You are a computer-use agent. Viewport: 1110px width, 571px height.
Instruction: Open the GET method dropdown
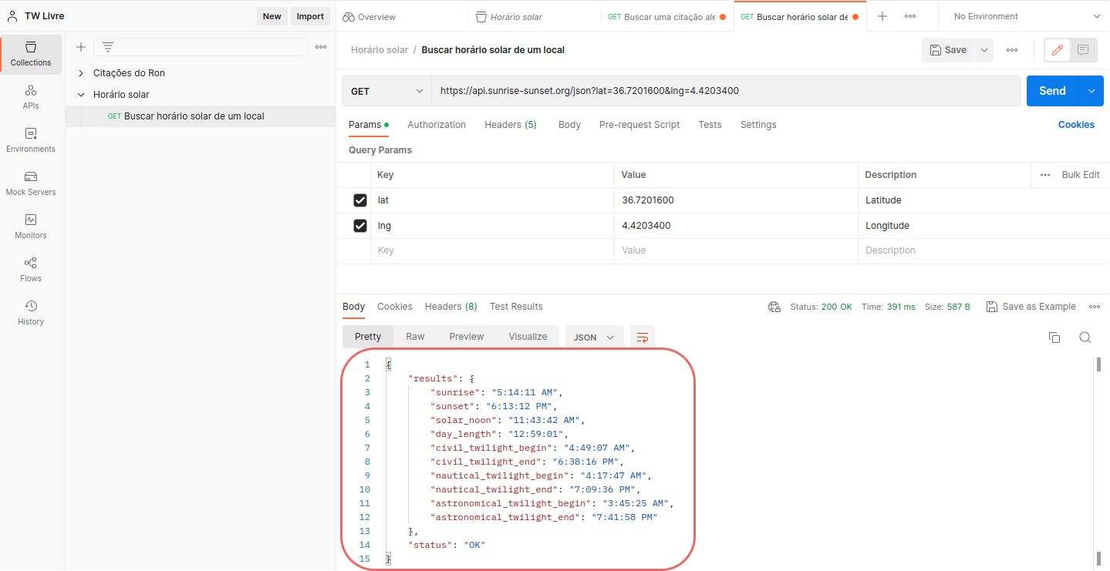click(386, 91)
